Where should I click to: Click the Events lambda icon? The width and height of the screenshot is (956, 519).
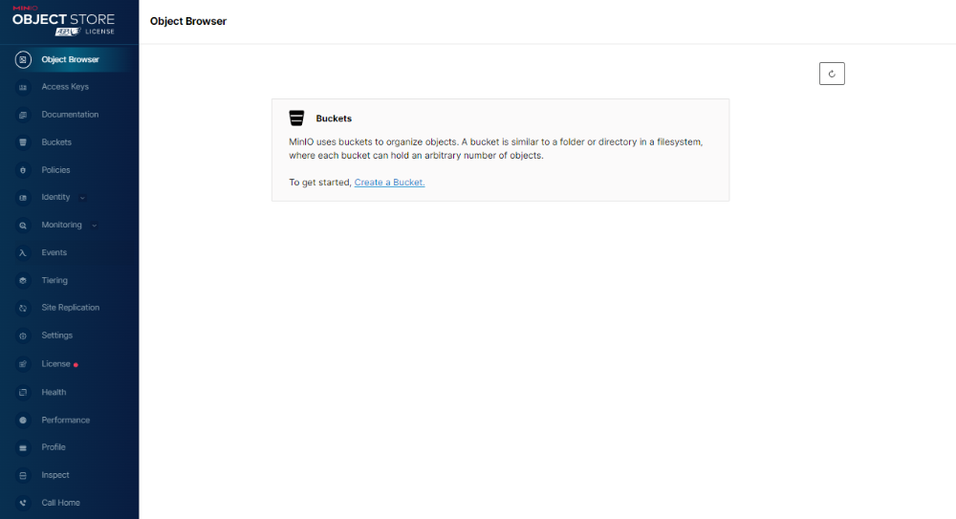pyautogui.click(x=23, y=253)
